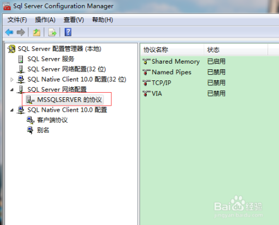Click the Up one level folder icon

(x=36, y=32)
